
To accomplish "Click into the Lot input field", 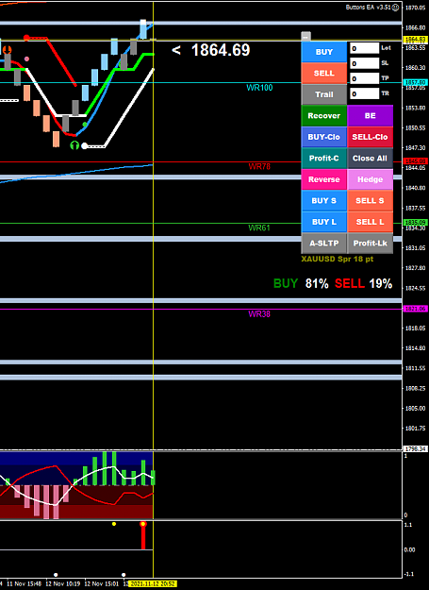I will pyautogui.click(x=364, y=48).
